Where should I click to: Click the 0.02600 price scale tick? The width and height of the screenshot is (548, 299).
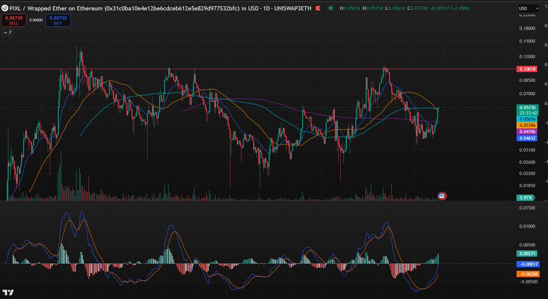point(527,162)
